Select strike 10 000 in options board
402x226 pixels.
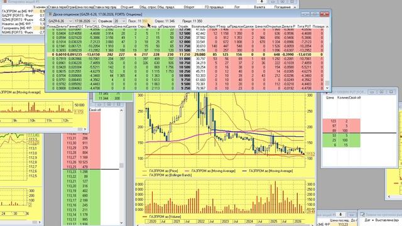pos(185,75)
